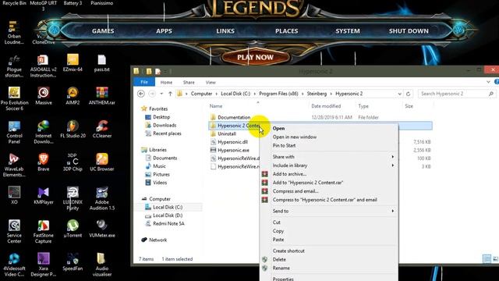Launch Internet Download Manager desktop icon

pos(44,132)
